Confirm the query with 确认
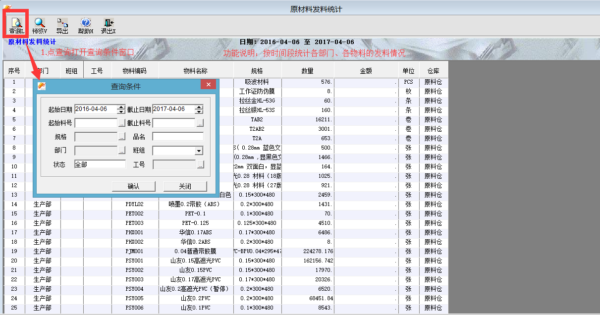 point(133,186)
